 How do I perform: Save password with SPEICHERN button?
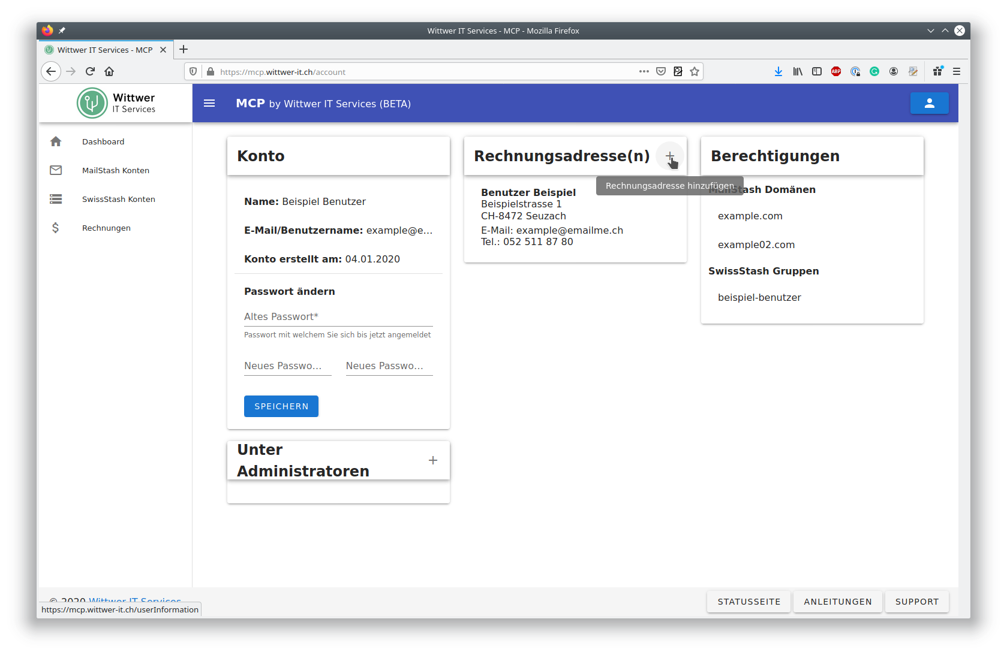coord(281,406)
